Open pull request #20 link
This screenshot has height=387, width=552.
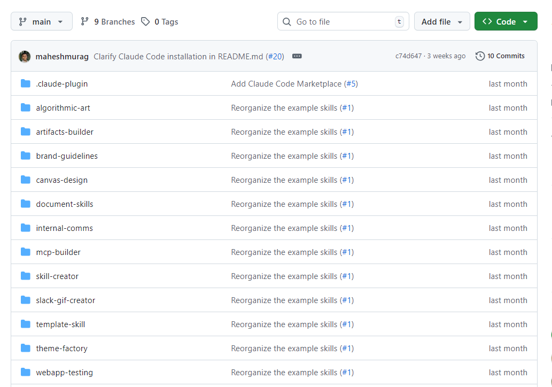click(x=275, y=56)
